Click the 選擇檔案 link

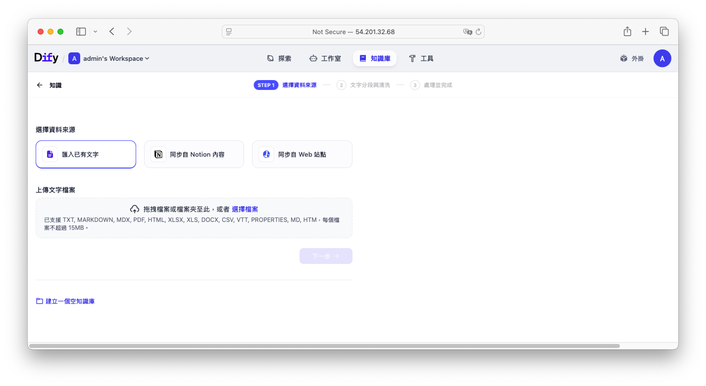(245, 209)
